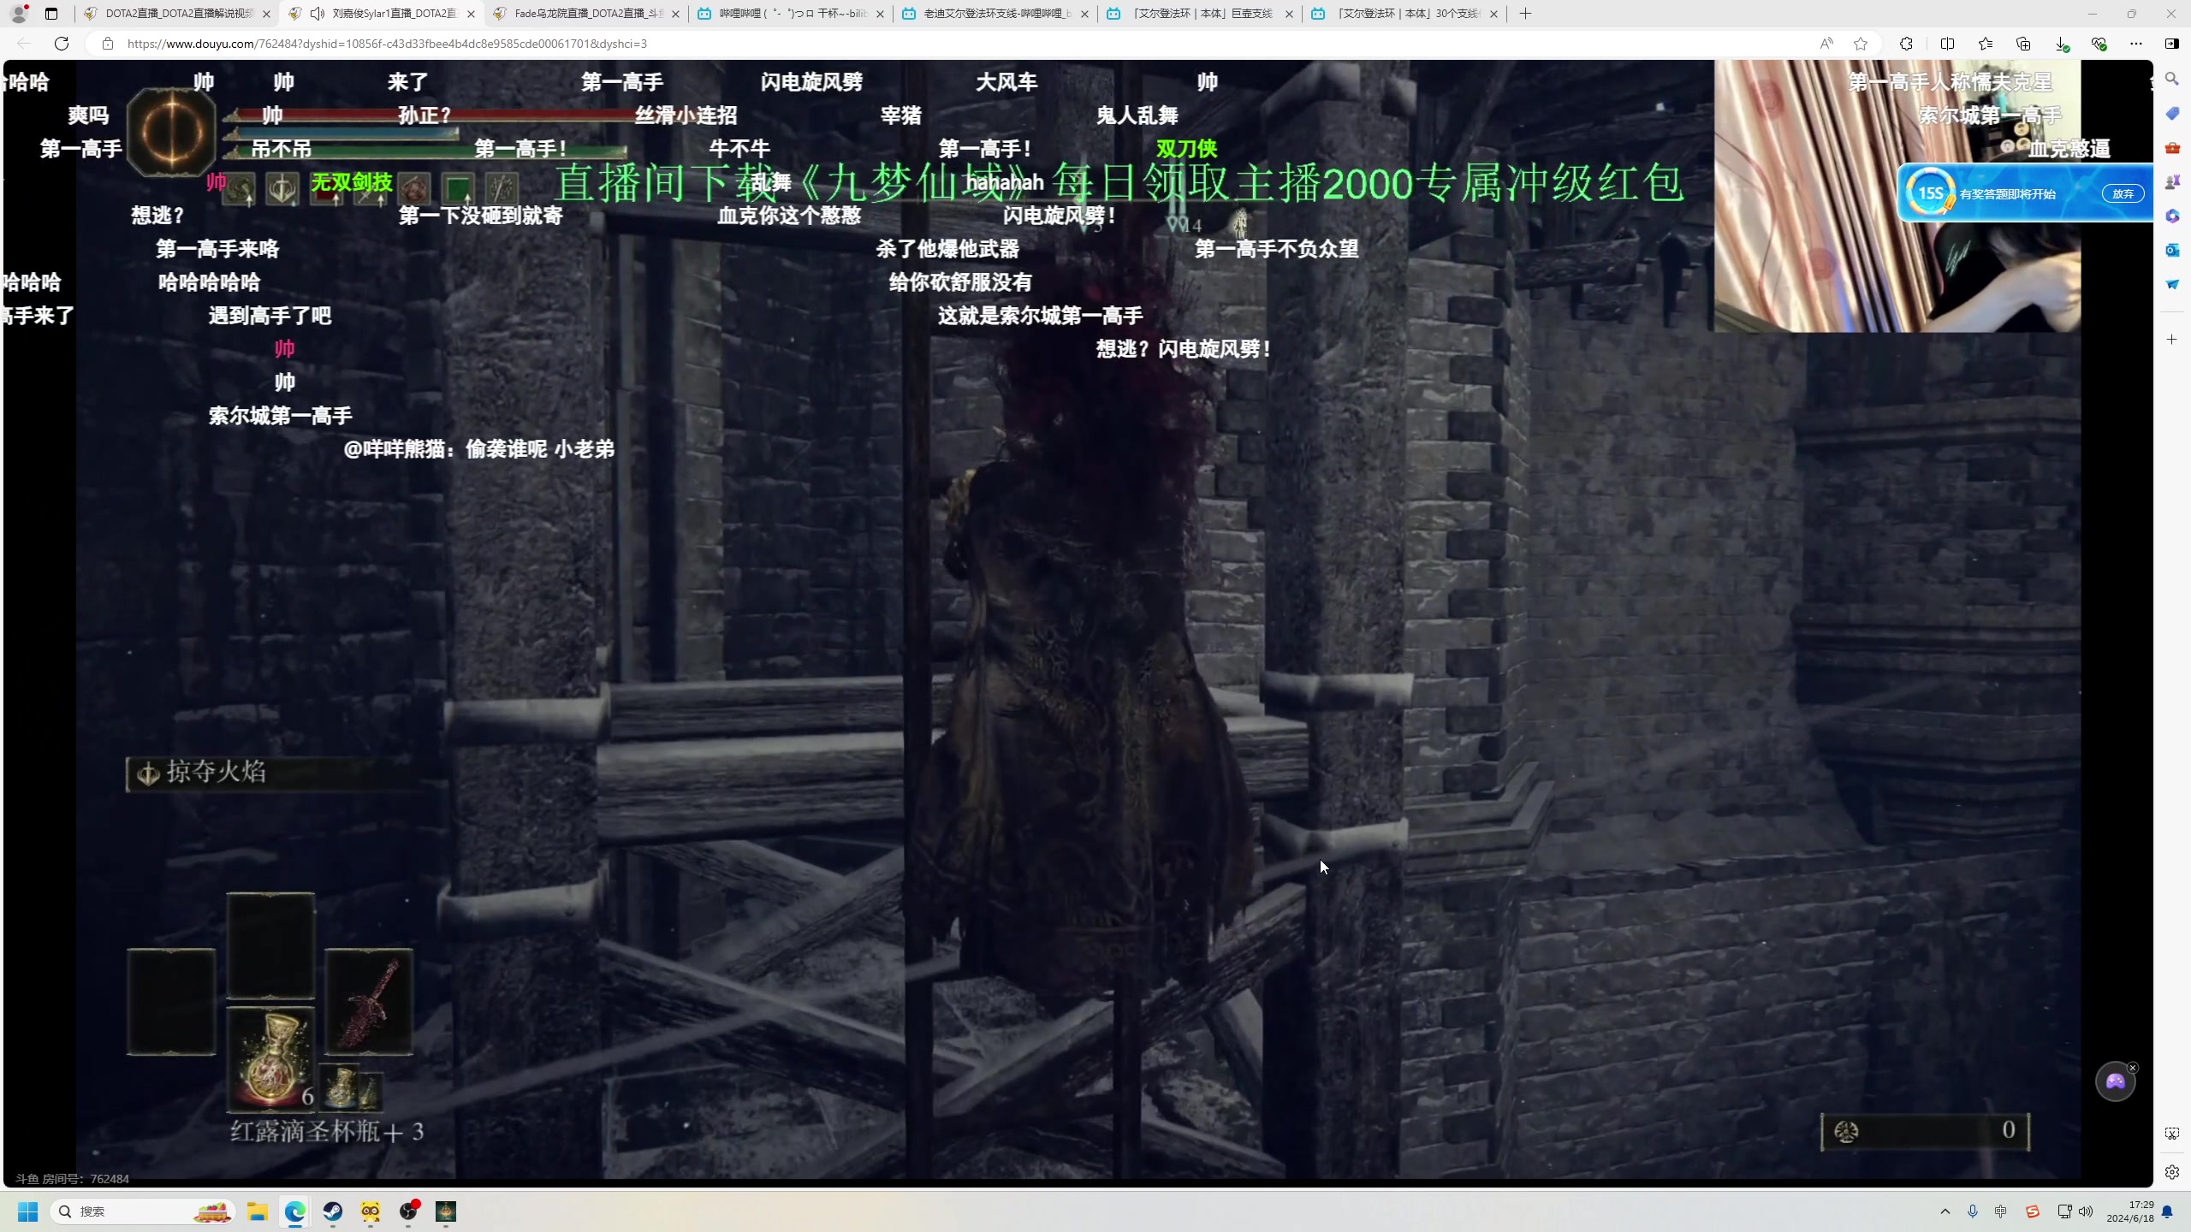Open network settings in system tray

pyautogui.click(x=2064, y=1211)
